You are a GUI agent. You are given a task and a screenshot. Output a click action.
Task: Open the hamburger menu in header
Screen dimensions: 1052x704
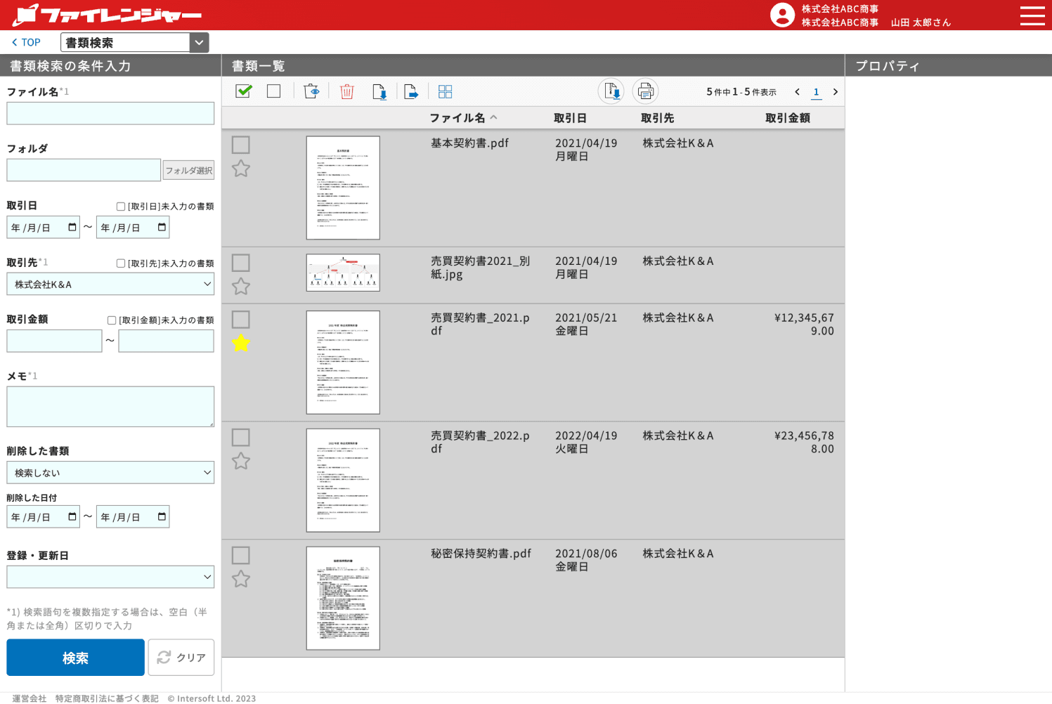tap(1032, 15)
